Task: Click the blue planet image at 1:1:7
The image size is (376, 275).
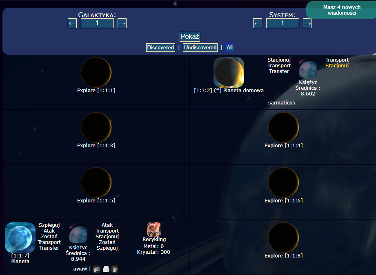Action: tap(20, 237)
